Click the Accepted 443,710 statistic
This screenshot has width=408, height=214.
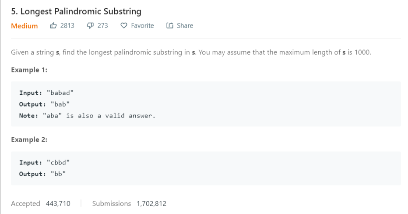[x=40, y=203]
